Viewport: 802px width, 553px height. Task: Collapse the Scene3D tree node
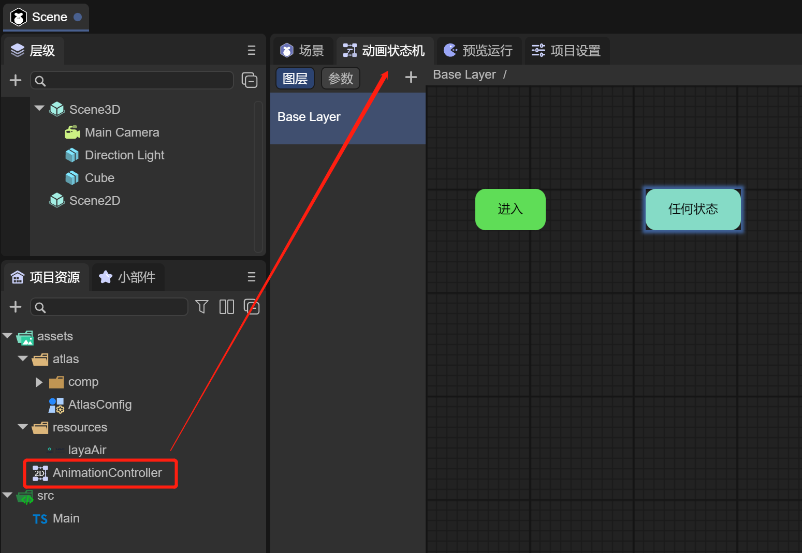pos(39,109)
